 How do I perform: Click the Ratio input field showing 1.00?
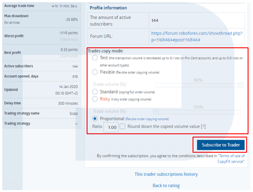111,127
